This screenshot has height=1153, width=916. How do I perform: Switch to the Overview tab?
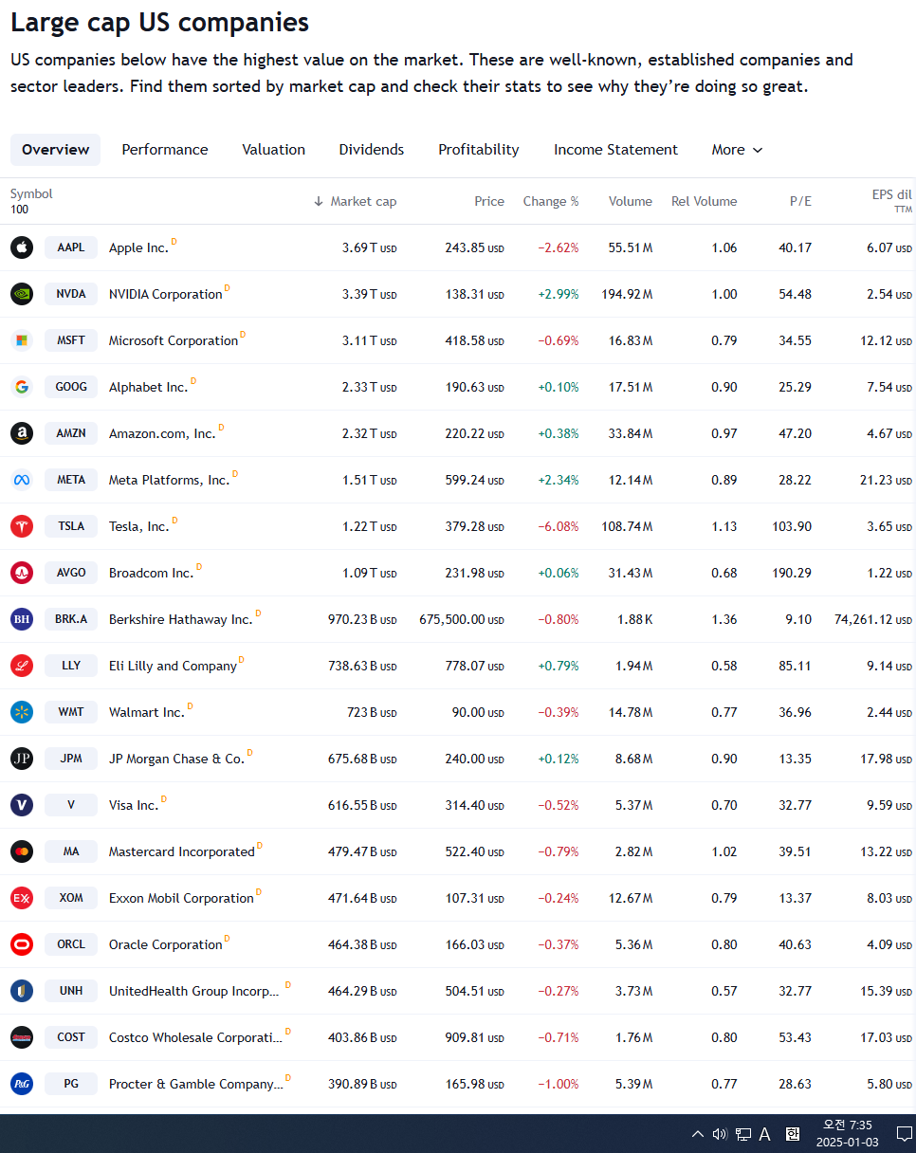(55, 150)
